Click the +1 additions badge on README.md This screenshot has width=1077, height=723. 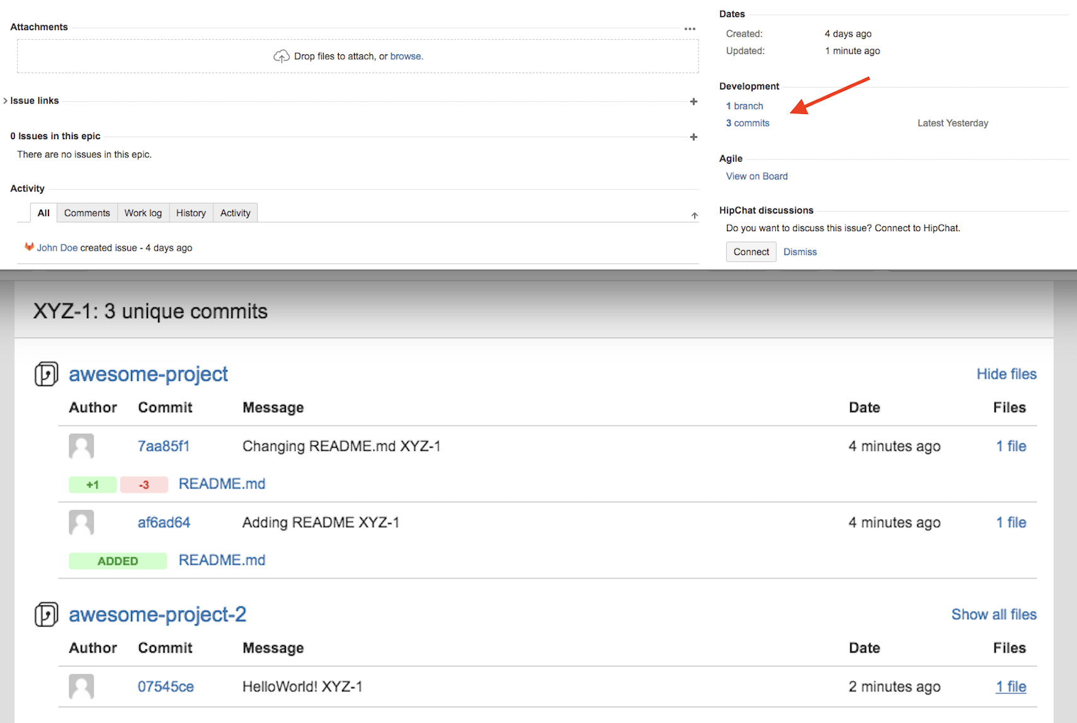pos(92,484)
